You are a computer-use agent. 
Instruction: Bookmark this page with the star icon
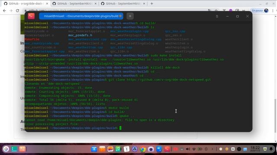(x=216, y=10)
